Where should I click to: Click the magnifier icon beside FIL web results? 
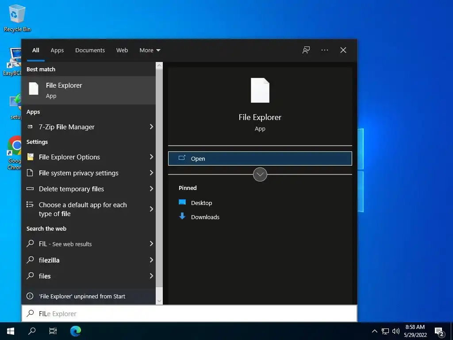30,243
